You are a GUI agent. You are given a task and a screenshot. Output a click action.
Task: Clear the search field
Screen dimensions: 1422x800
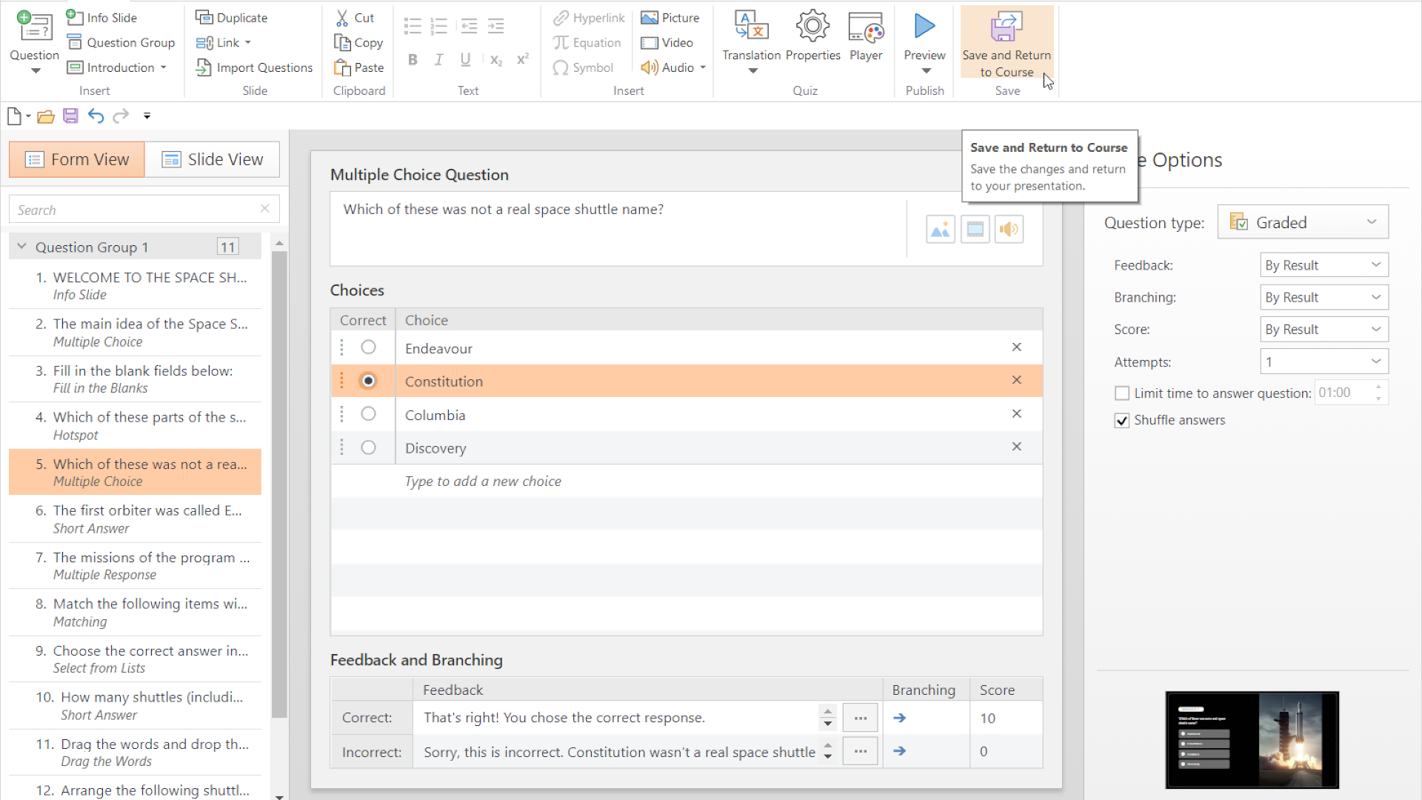coord(264,209)
